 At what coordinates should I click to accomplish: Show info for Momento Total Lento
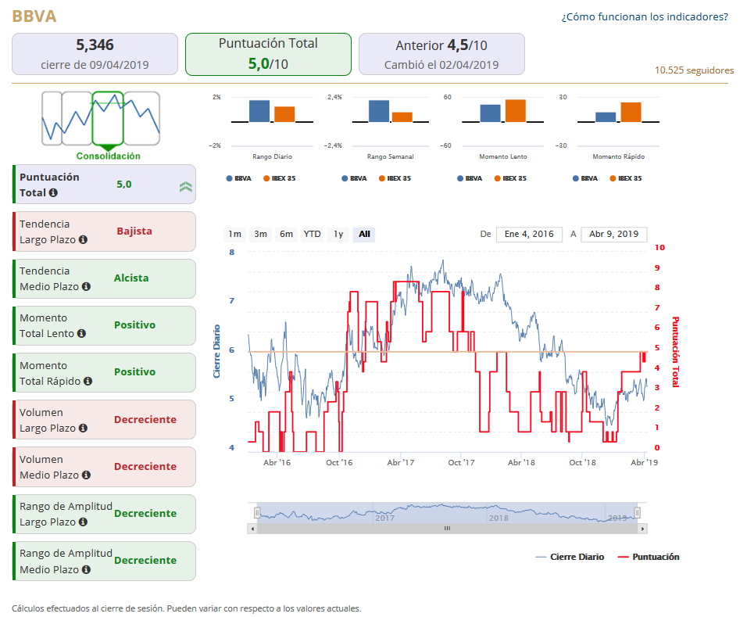pos(81,333)
